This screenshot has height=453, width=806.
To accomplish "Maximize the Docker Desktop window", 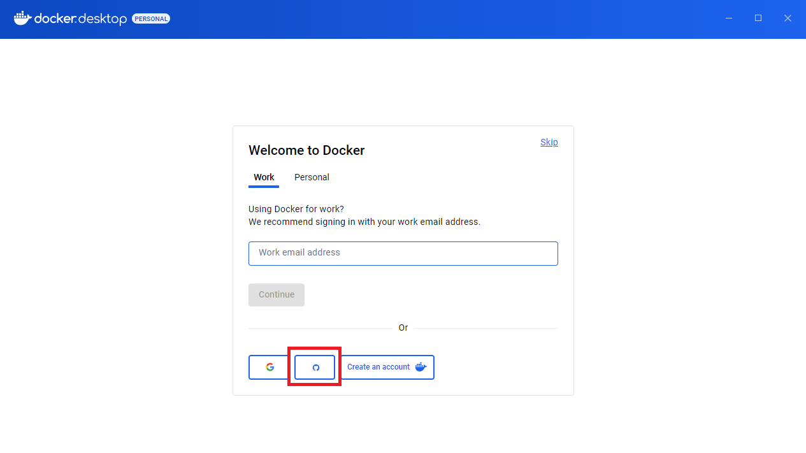I will 758,18.
